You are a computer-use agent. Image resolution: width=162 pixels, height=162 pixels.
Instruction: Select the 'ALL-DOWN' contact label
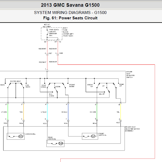[x=51, y=95]
